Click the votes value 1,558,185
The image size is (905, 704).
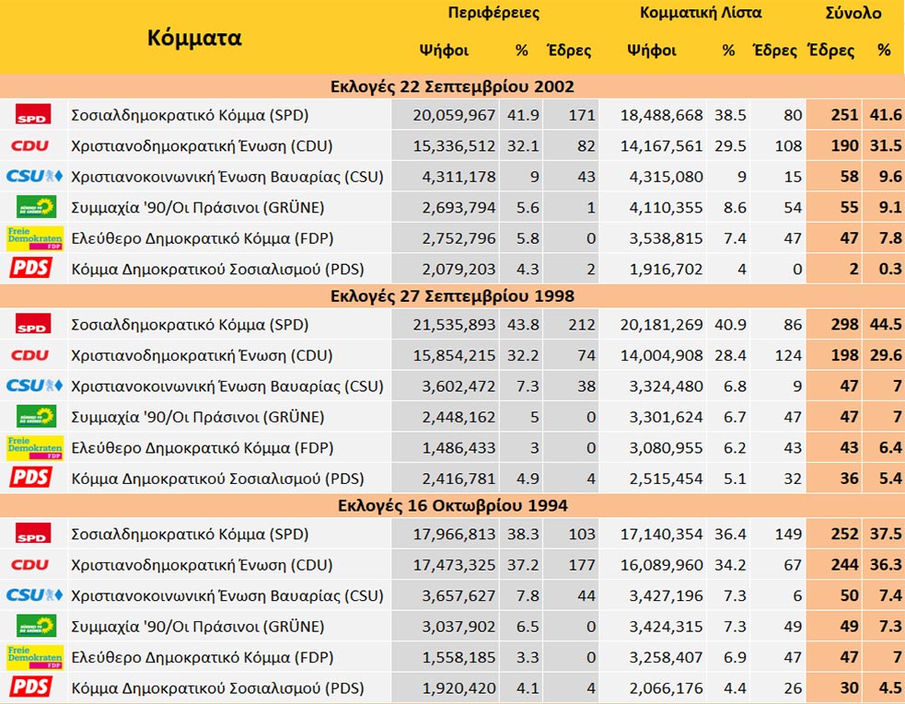click(458, 657)
